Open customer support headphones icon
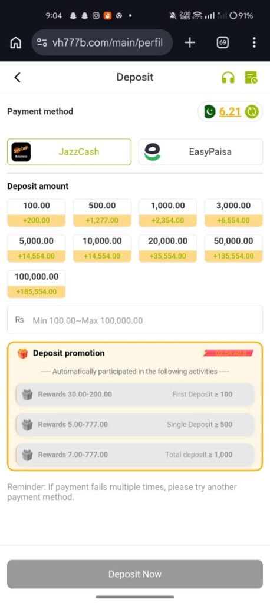Image resolution: width=270 pixels, height=603 pixels. pos(228,77)
